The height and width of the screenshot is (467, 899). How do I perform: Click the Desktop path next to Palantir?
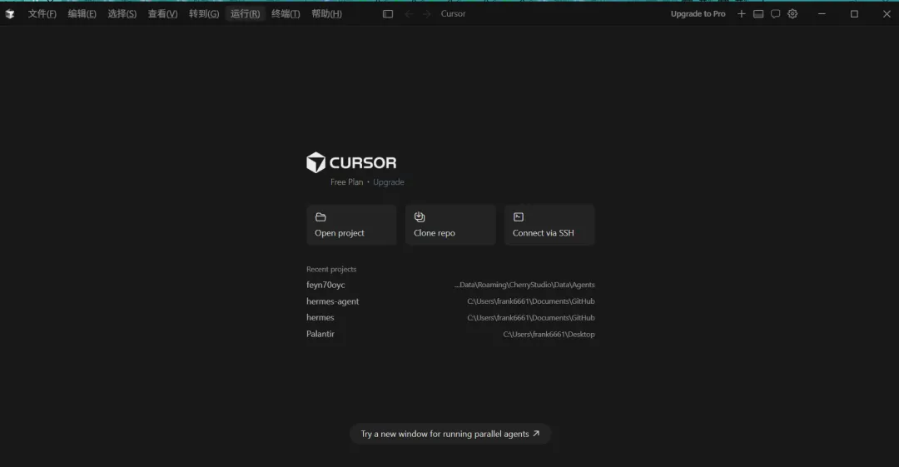(549, 334)
